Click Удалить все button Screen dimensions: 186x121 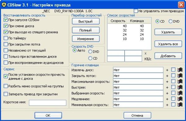[x=168, y=44]
